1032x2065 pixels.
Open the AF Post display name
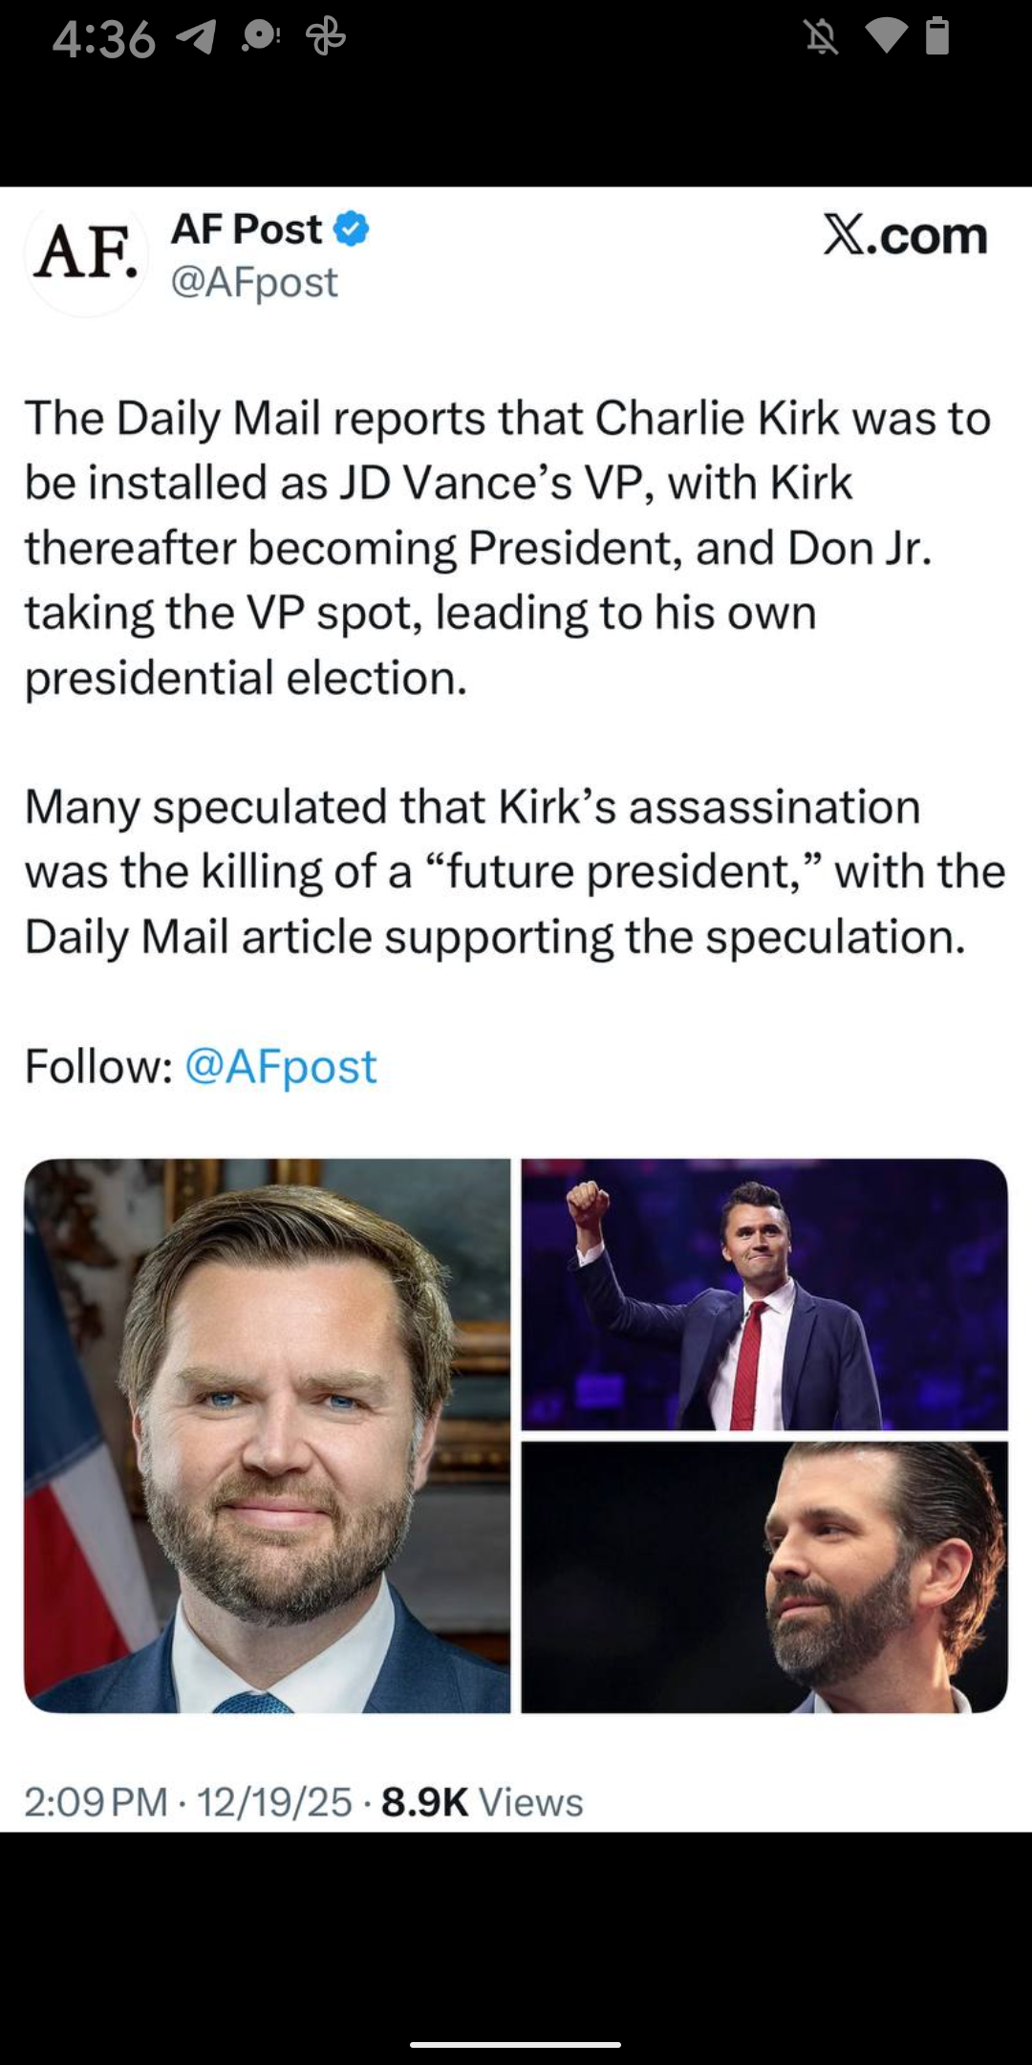pos(247,229)
